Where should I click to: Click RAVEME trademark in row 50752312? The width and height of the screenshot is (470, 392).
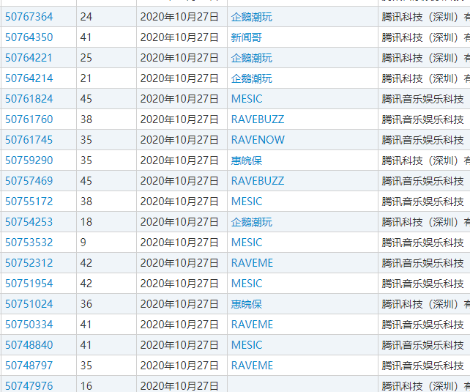252,263
